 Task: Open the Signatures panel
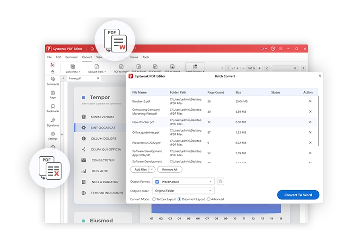click(52, 122)
